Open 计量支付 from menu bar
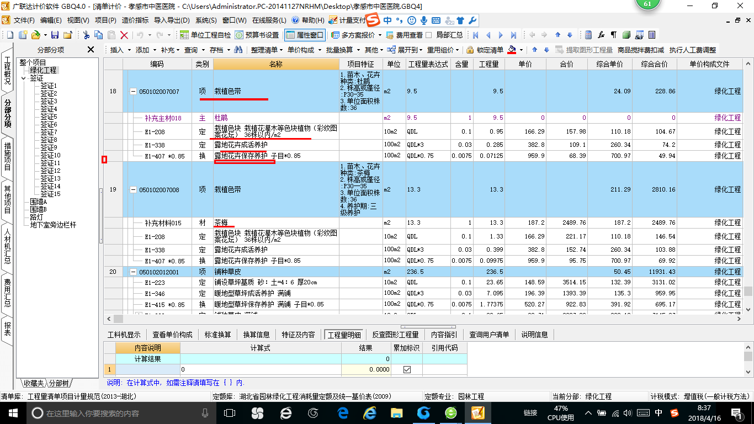This screenshot has width=754, height=424. 347,20
